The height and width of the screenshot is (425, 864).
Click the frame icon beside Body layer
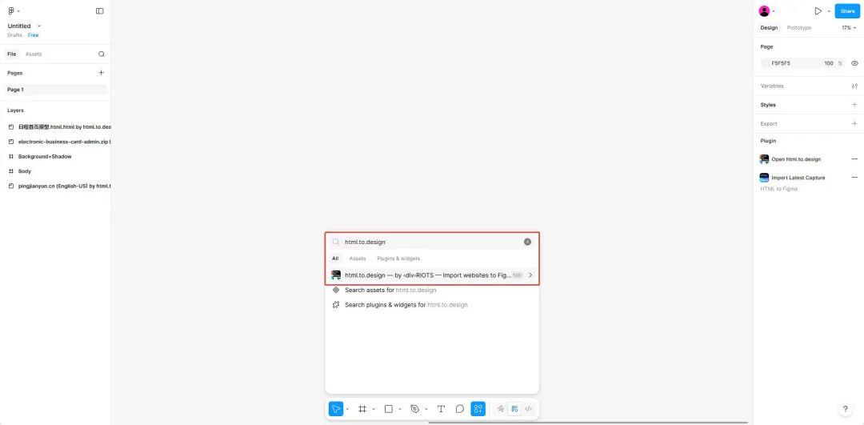pos(11,171)
